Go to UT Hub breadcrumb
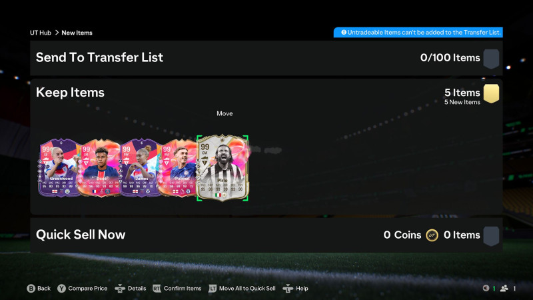Screen dimensions: 533x300 tap(41, 33)
